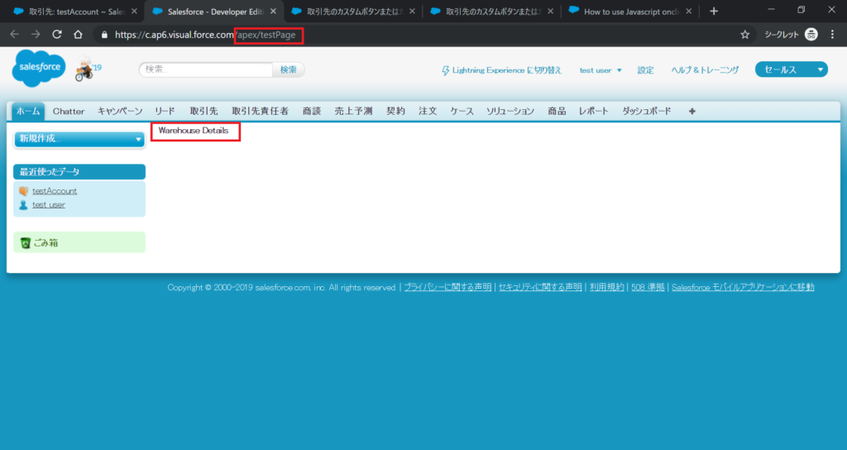Click in the Salesforce search input field

coord(206,69)
